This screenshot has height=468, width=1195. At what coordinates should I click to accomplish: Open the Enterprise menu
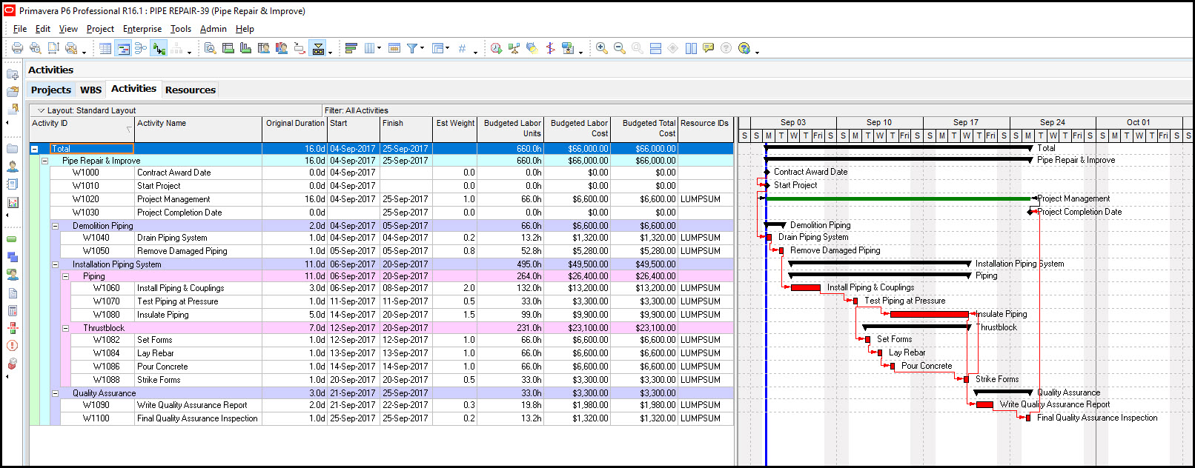[142, 29]
